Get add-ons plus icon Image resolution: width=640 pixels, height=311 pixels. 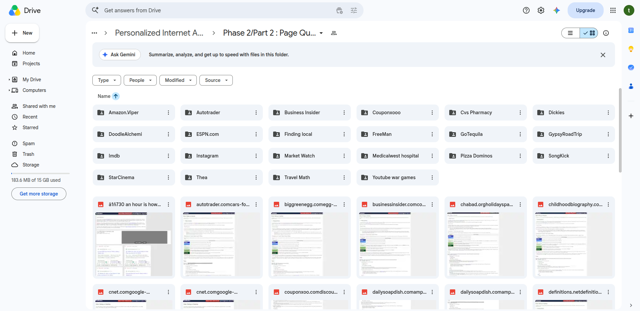coord(631,116)
